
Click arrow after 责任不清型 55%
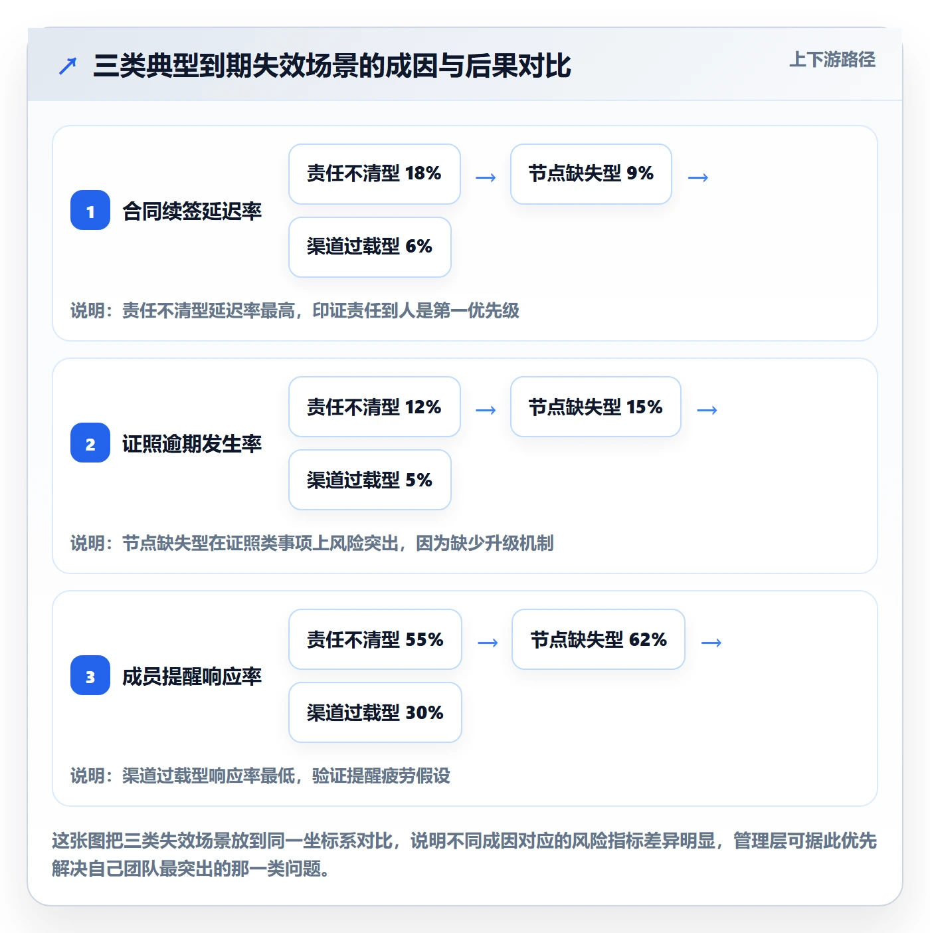tap(488, 643)
